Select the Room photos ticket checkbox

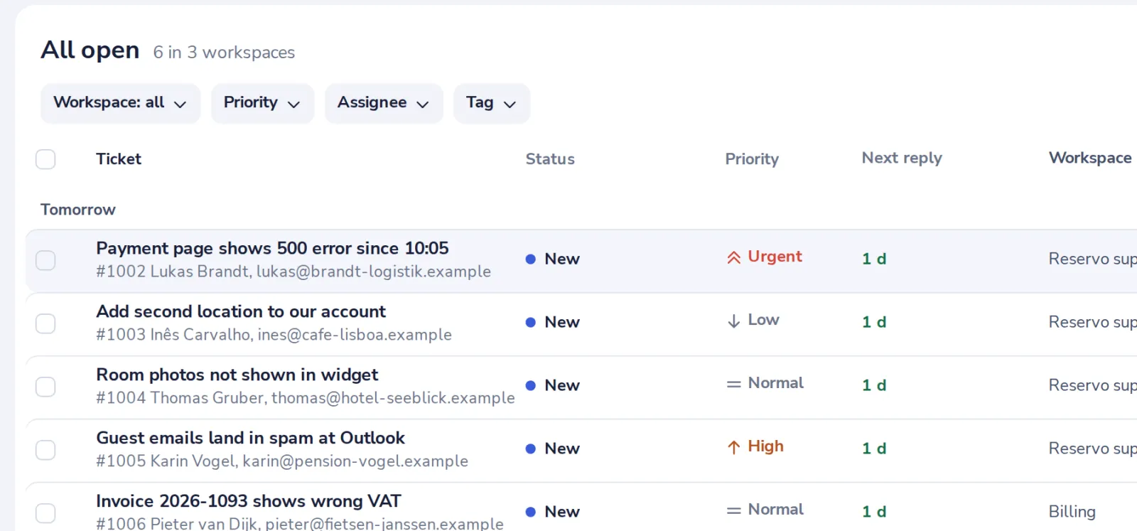pos(45,387)
